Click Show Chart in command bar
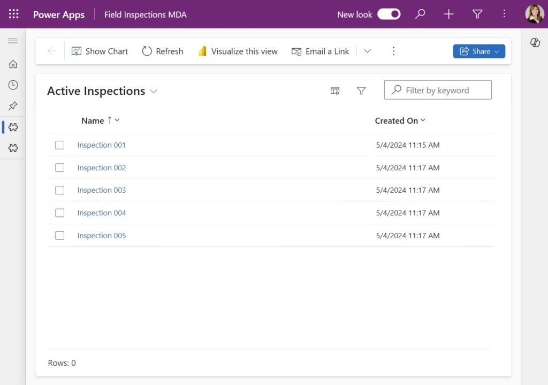 pyautogui.click(x=100, y=51)
